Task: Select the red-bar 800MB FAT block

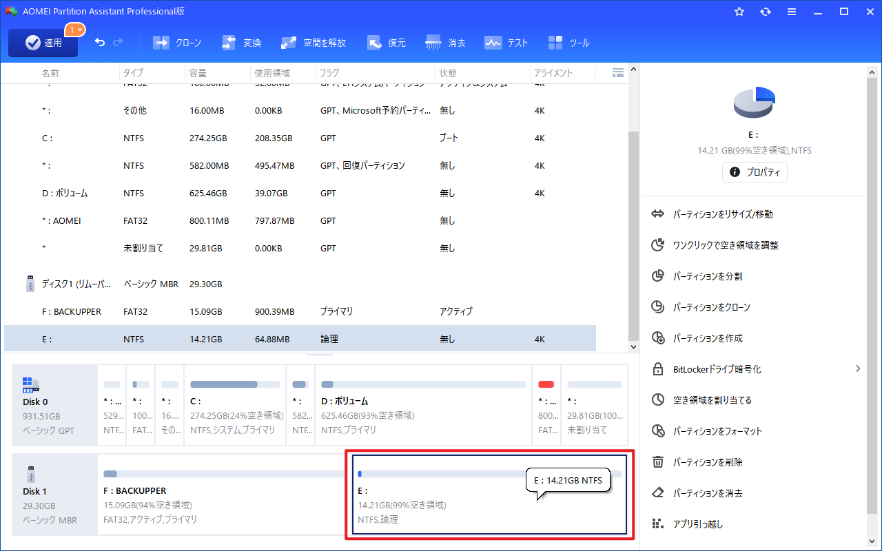Action: pyautogui.click(x=546, y=405)
